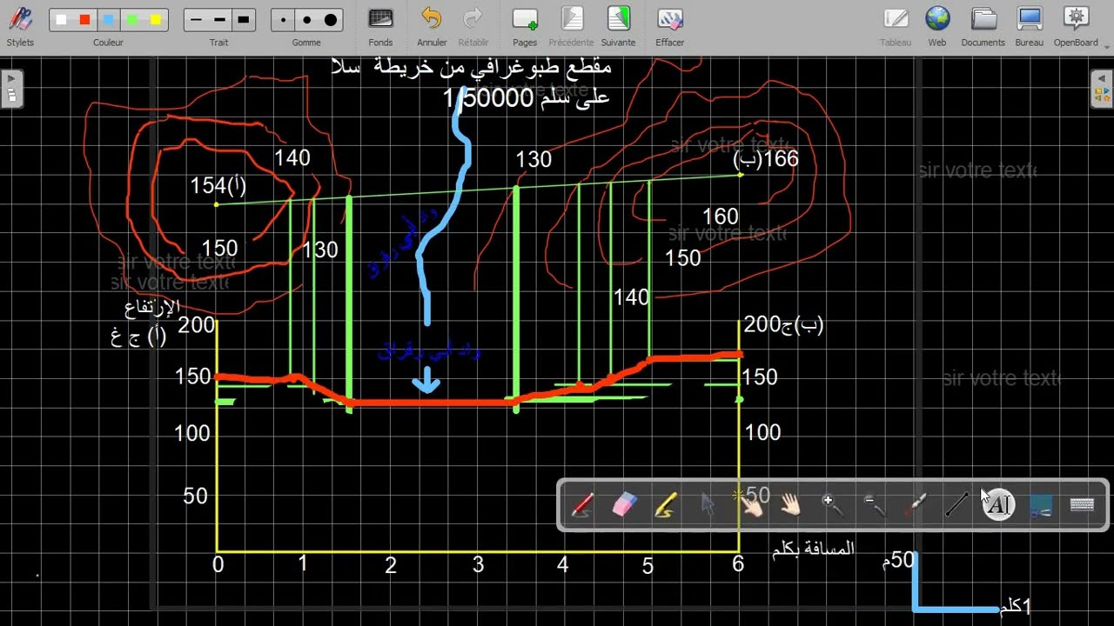This screenshot has height=626, width=1114.
Task: Expand the left side panel tab
Action: [12, 89]
